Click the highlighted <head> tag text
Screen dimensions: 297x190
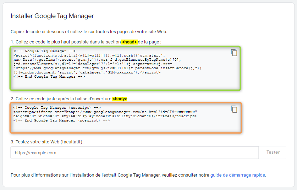click(x=129, y=42)
